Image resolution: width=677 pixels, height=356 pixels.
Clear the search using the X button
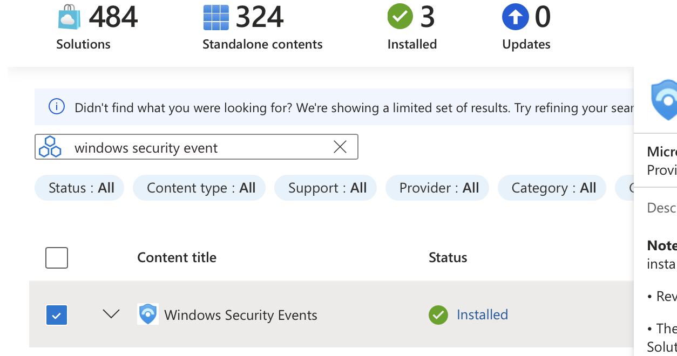[340, 146]
